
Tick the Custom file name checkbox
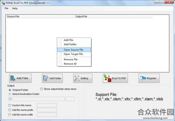point(10,105)
